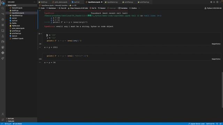Screen dimensions: 223x125
Task: Click the y = '11' line in the code cell
Action: 51,38
